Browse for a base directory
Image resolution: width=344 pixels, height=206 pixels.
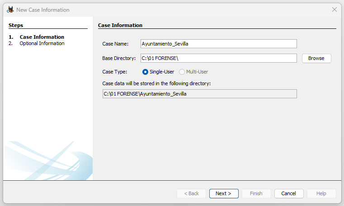(x=316, y=59)
